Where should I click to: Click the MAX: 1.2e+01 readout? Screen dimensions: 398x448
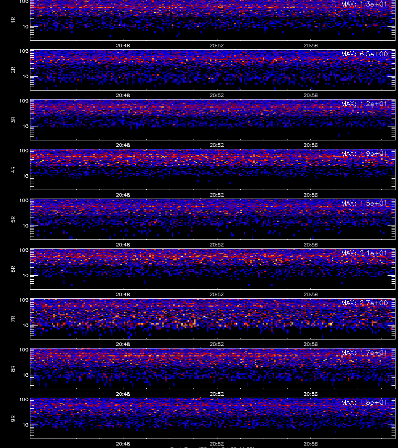click(x=364, y=104)
